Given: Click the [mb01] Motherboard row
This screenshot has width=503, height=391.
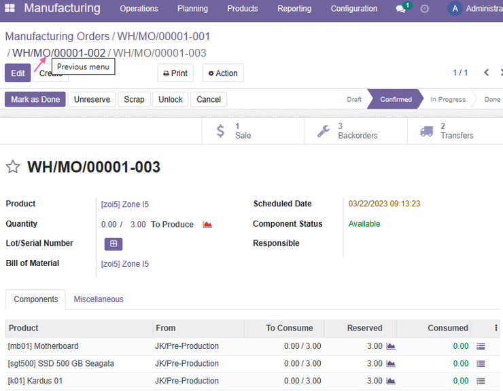Looking at the screenshot, I should coord(253,346).
